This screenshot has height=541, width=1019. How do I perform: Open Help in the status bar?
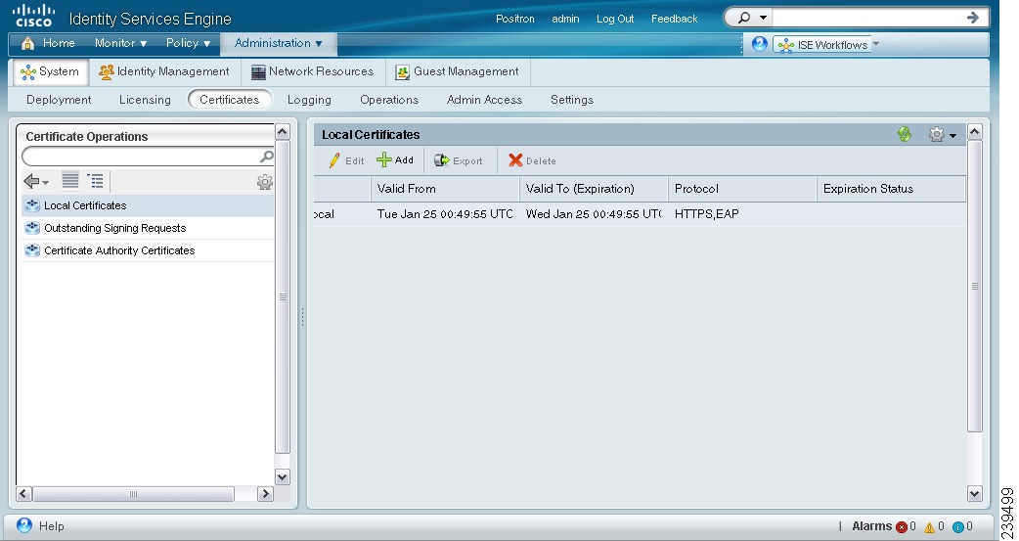(40, 526)
